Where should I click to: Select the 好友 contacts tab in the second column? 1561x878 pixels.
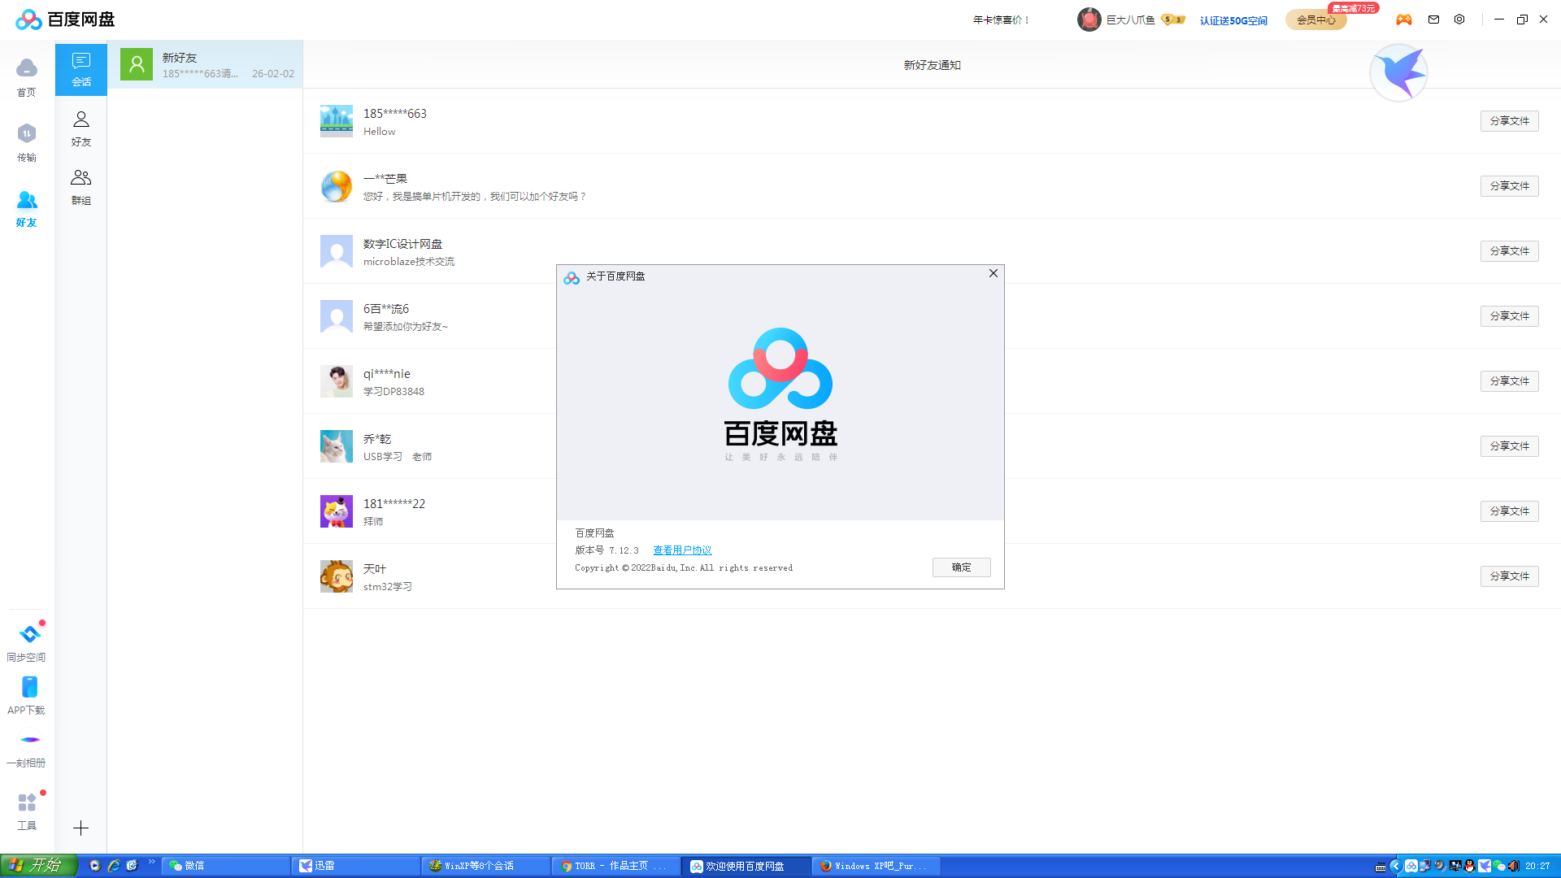point(81,128)
